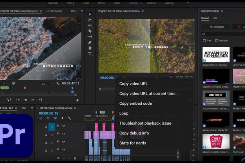Viewport: 245px width, 163px height.
Task: Open source monitor 1/2 resolution dropdown
Action: click(45, 84)
